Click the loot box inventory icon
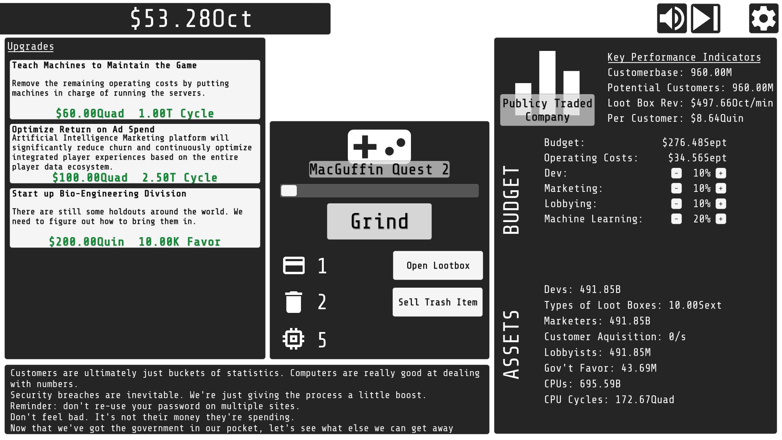 [293, 265]
